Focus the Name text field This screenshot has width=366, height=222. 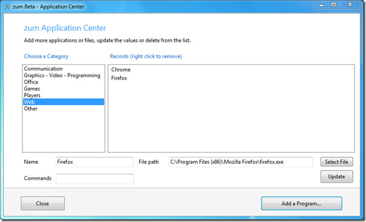click(95, 162)
